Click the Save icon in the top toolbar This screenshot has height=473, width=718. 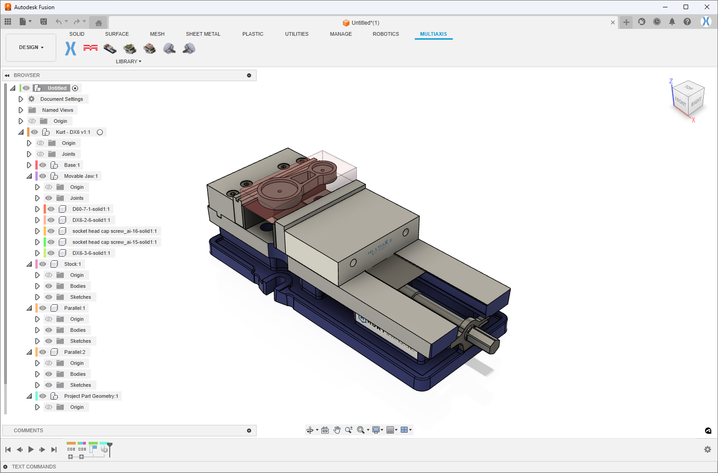(44, 22)
